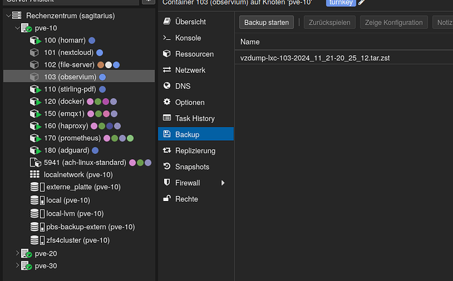Screen dimensions: 453x281
Task: Click the turnkey tag
Action: pyautogui.click(x=341, y=3)
